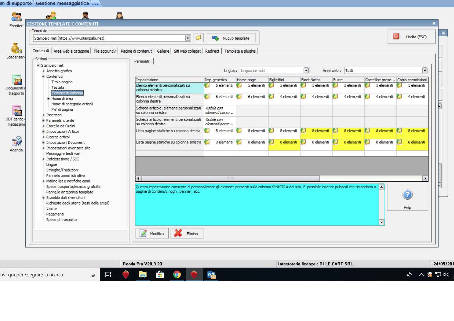Image resolution: width=454 pixels, height=321 pixels.
Task: Open the Area web dropdown
Action: [425, 70]
